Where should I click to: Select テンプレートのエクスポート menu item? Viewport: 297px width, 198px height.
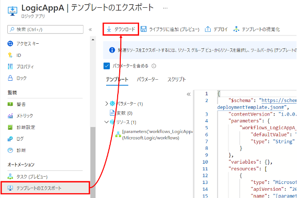click(45, 188)
